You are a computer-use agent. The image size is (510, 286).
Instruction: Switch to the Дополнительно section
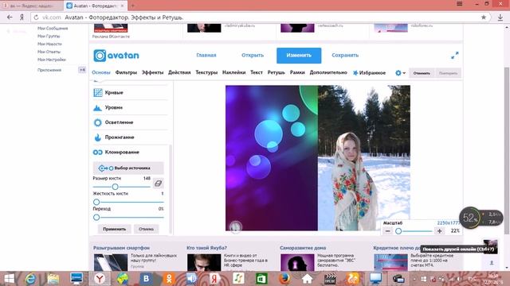pyautogui.click(x=328, y=72)
